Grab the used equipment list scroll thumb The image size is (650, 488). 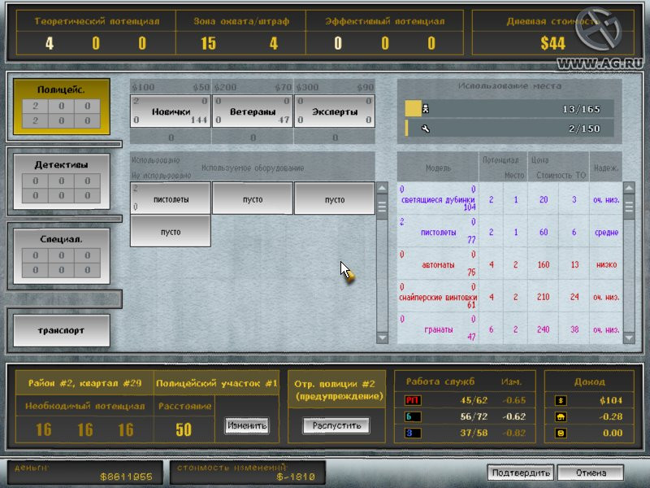[382, 206]
